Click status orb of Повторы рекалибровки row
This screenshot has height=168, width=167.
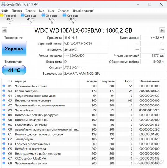point(4,119)
